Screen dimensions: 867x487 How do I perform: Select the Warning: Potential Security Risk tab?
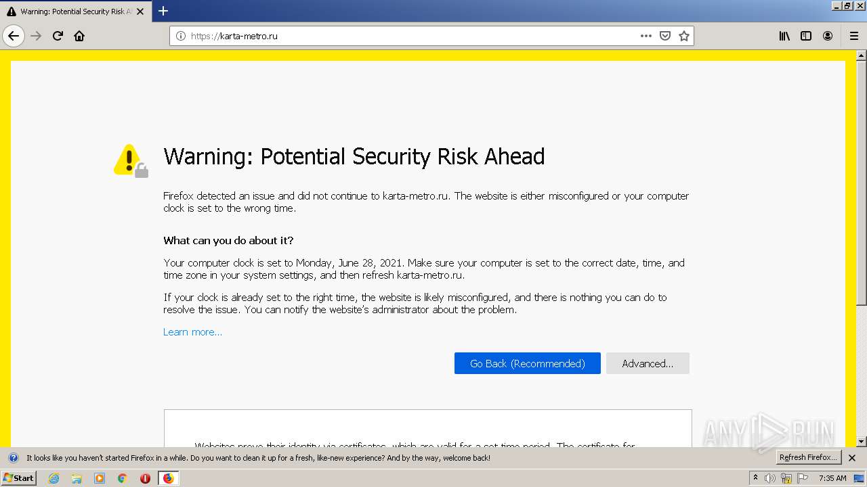click(71, 11)
